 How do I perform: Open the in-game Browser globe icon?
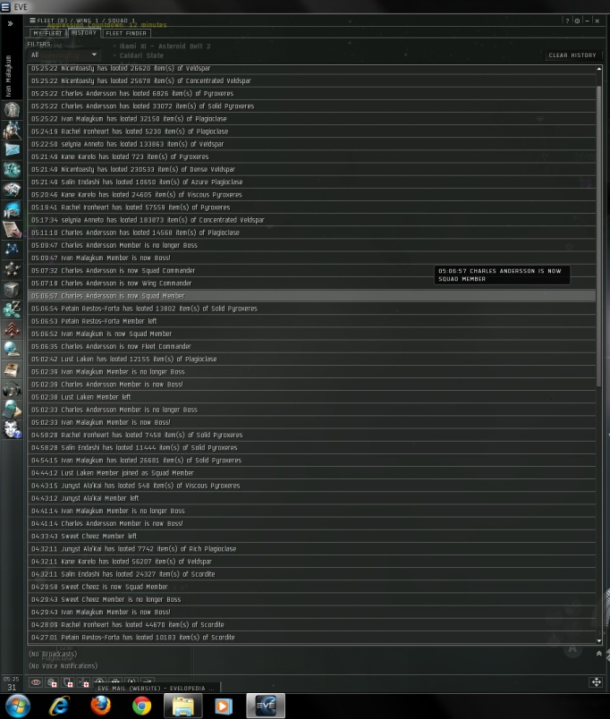click(12, 350)
